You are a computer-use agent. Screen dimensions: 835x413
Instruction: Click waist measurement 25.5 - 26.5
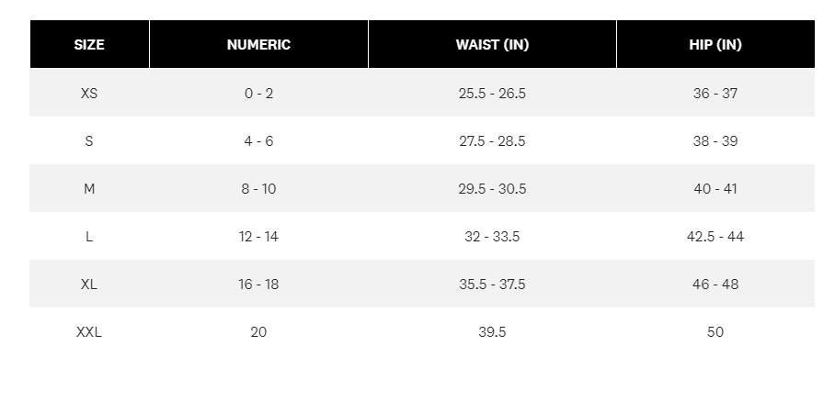[x=492, y=94]
